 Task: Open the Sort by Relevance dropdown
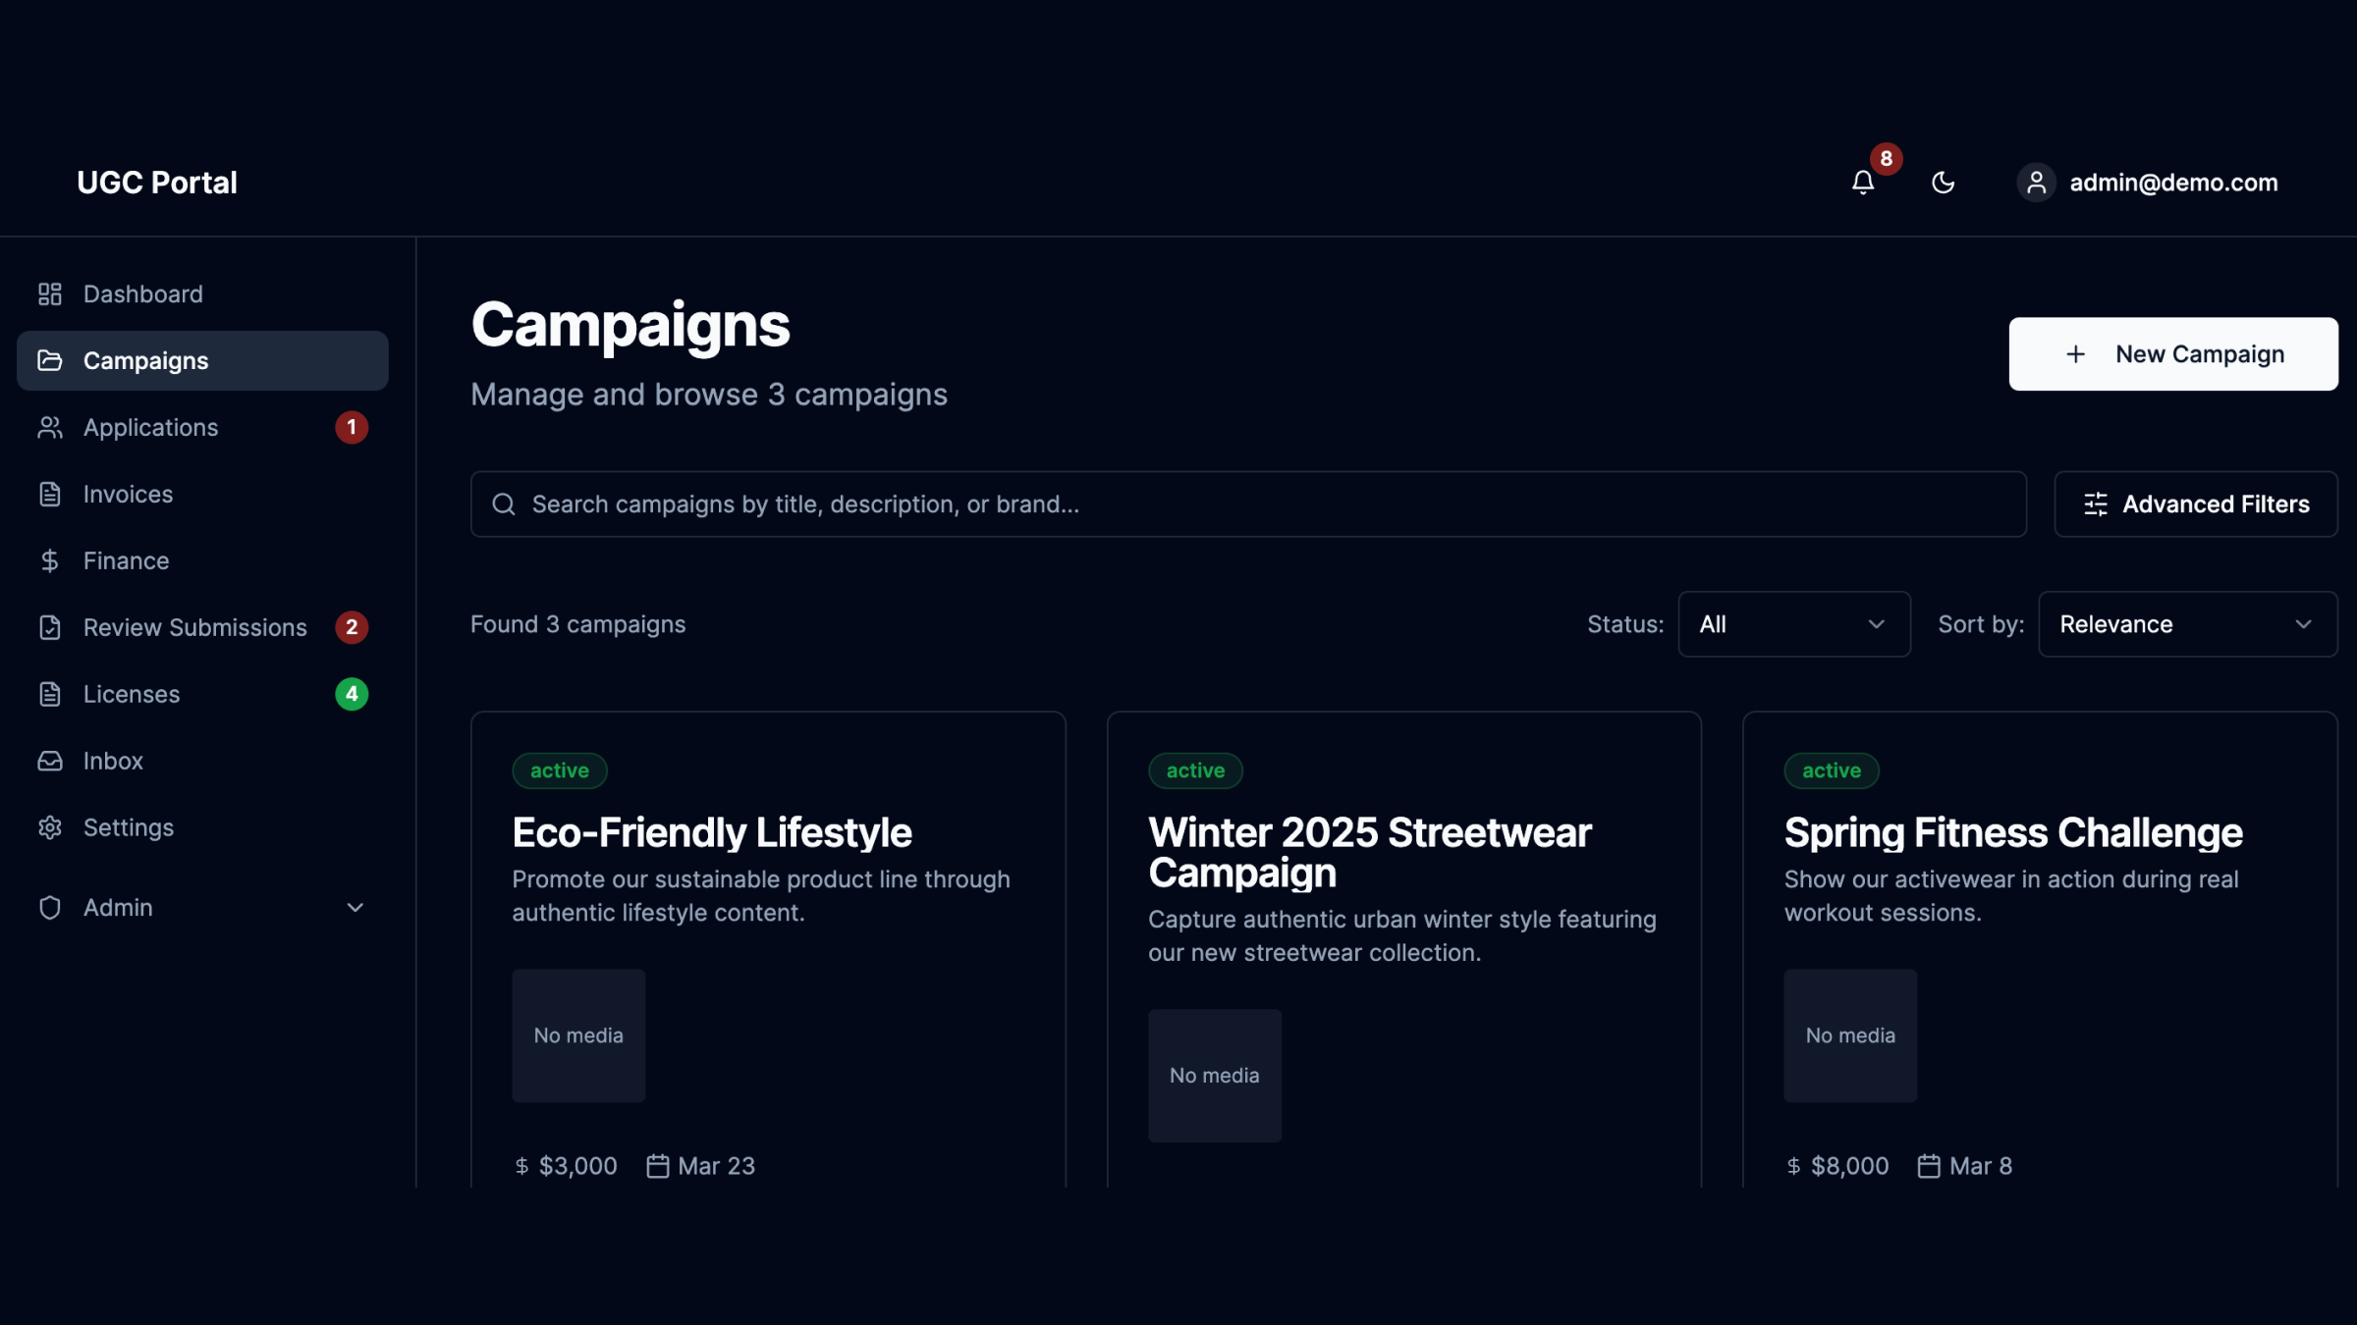point(2187,624)
